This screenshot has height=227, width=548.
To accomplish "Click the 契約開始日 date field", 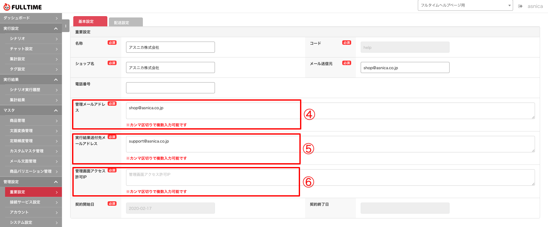I will [x=170, y=208].
